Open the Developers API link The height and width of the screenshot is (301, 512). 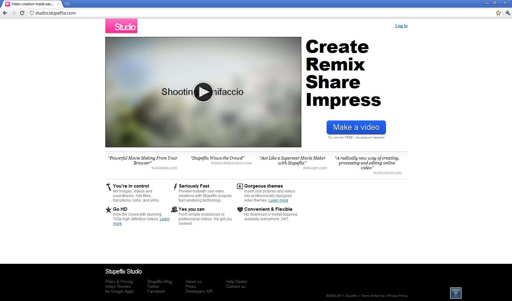point(199,291)
